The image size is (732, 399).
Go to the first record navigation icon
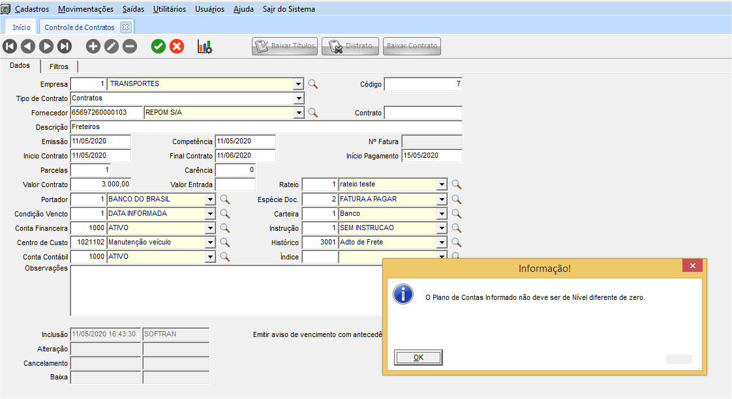coord(10,46)
